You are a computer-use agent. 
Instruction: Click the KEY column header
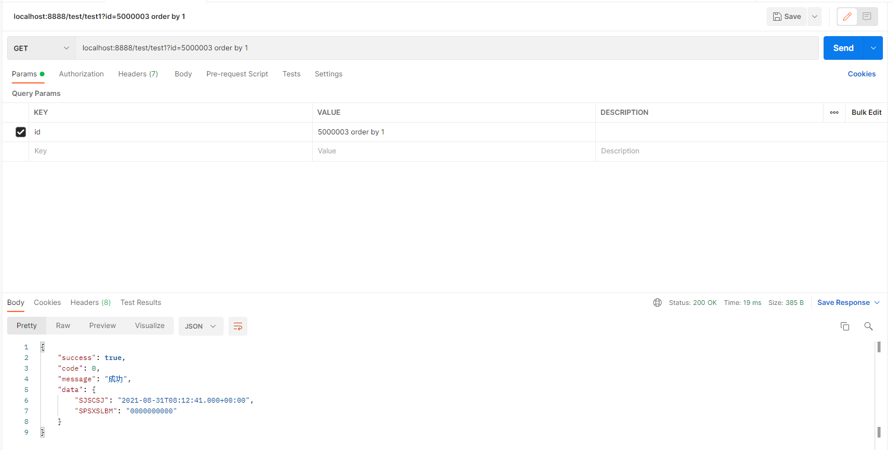[x=41, y=112]
